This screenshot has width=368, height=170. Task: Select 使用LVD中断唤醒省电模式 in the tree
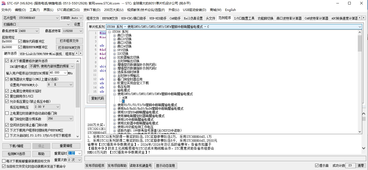point(135,120)
